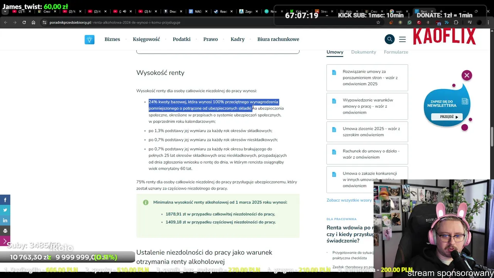Open the Podatki menu item
Viewport: 494px width, 278px height.
point(181,39)
